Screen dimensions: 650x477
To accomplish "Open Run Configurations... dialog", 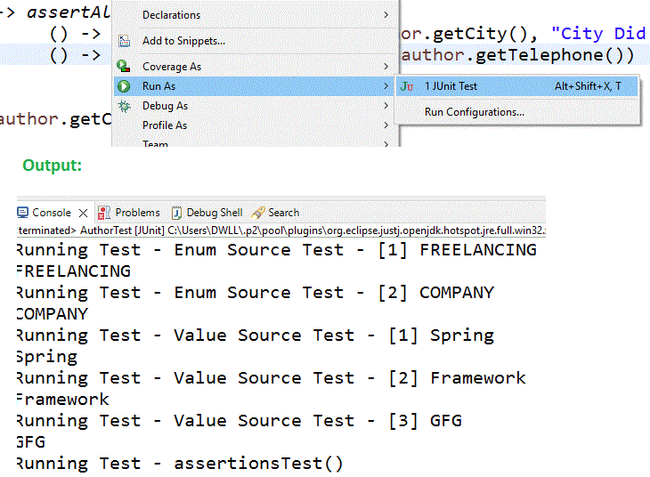I will [516, 112].
